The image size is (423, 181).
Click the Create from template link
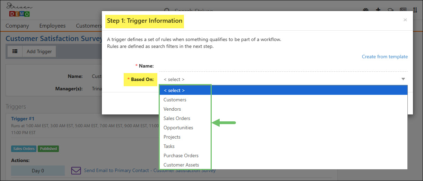[x=385, y=57]
